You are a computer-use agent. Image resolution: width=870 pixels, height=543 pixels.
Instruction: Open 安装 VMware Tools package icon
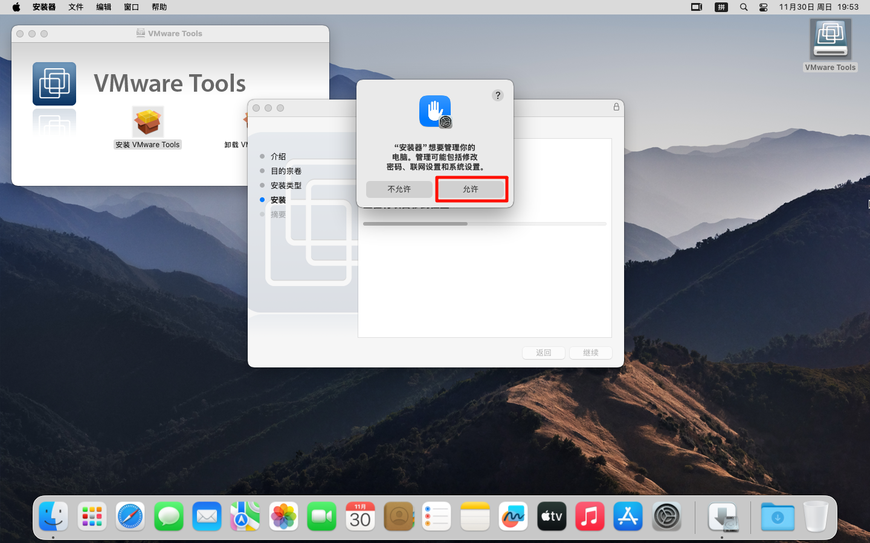pyautogui.click(x=148, y=122)
